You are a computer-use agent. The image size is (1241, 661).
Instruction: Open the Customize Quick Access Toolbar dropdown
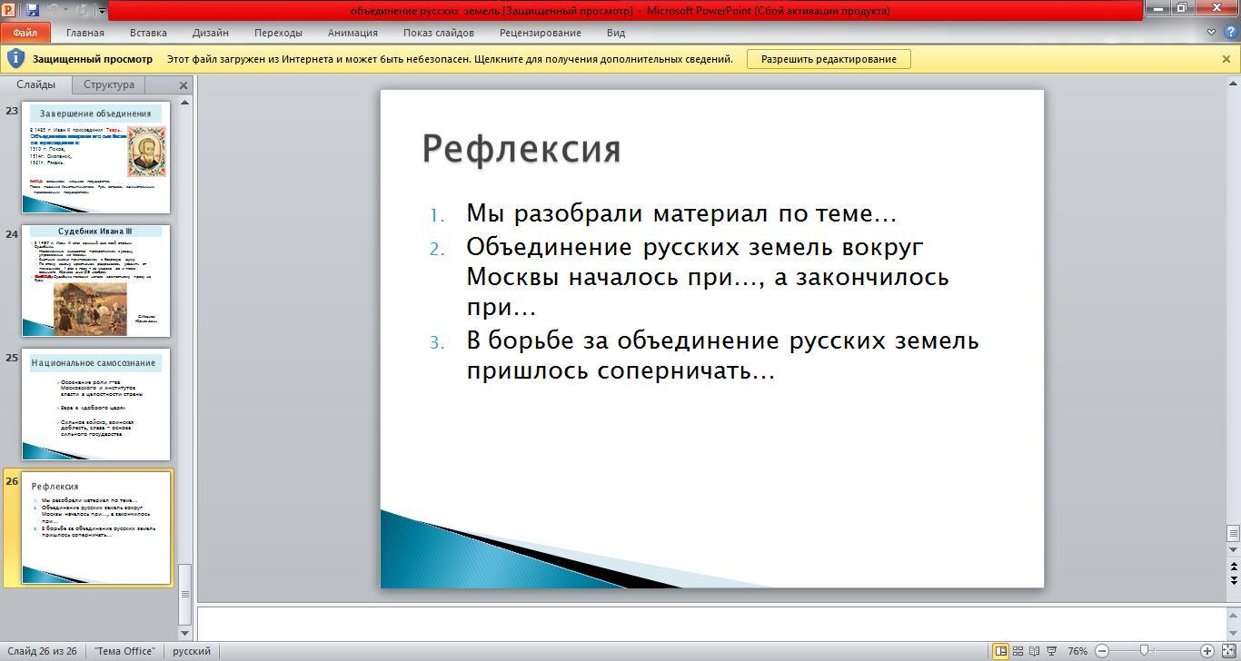(102, 11)
